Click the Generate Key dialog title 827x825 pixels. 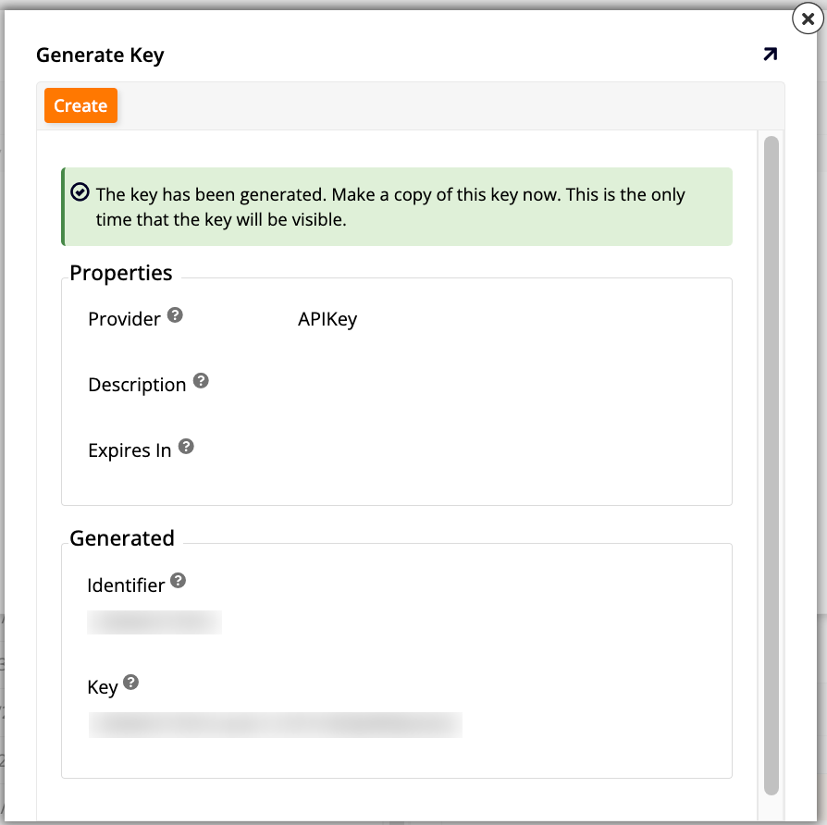100,55
